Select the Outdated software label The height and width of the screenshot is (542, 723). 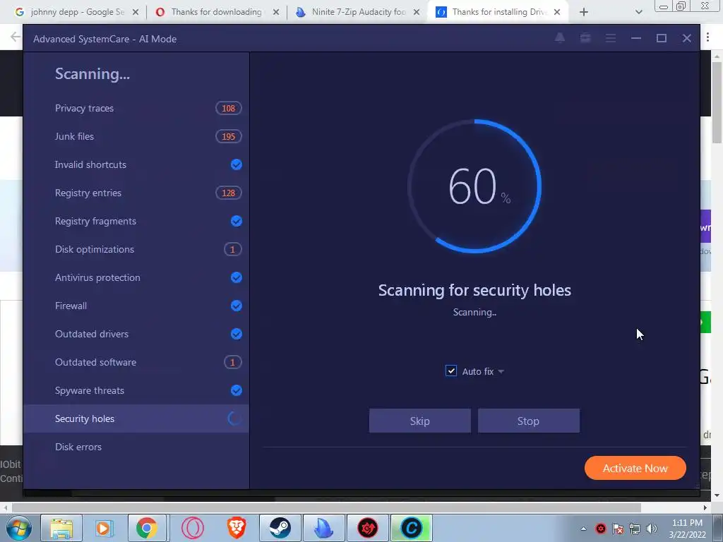point(95,362)
